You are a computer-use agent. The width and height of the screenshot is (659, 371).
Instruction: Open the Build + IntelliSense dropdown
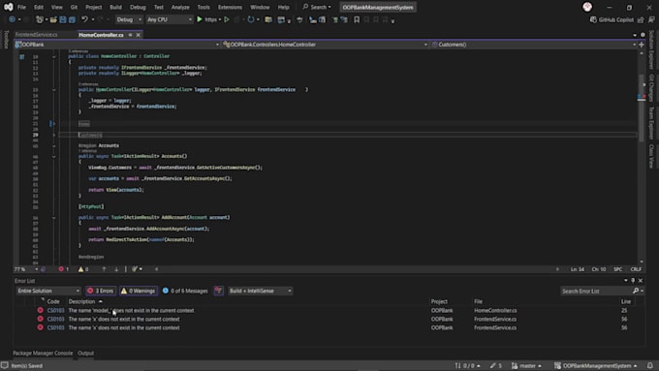point(260,291)
